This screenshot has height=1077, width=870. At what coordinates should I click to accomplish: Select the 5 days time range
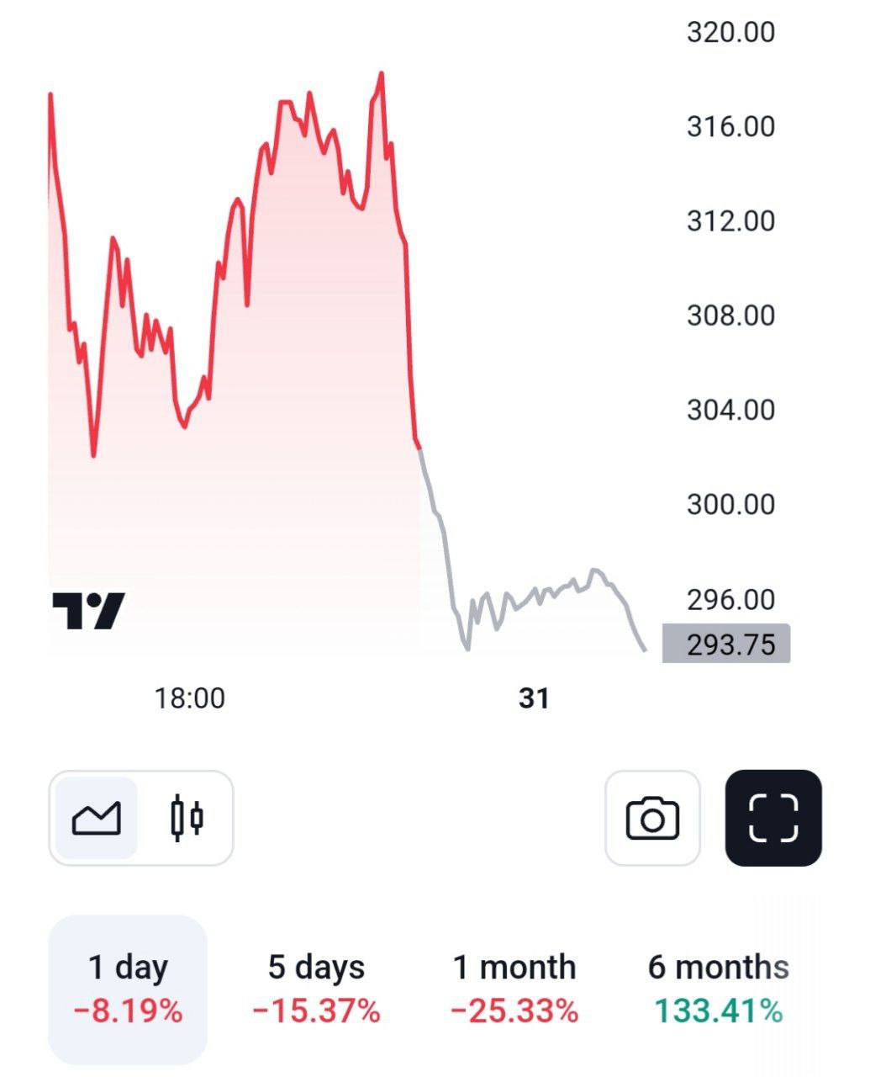(x=316, y=989)
